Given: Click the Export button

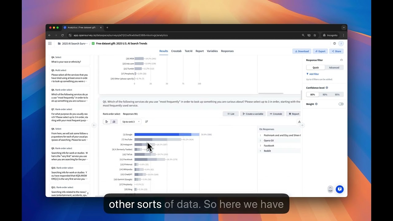Looking at the screenshot, I should point(320,51).
